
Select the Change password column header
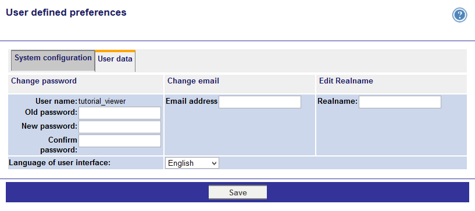[44, 81]
